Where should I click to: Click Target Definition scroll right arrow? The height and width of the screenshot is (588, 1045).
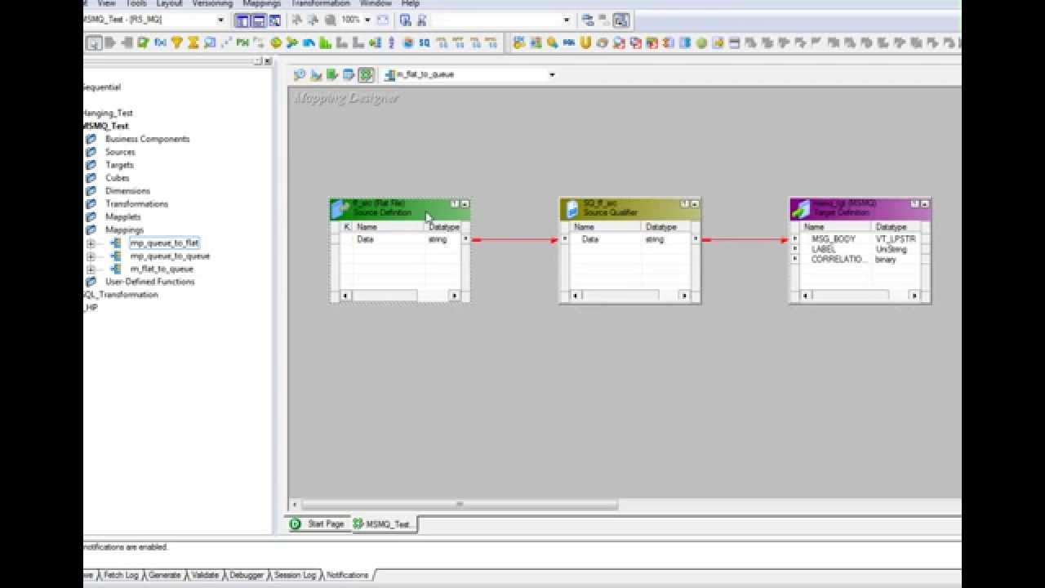coord(914,296)
